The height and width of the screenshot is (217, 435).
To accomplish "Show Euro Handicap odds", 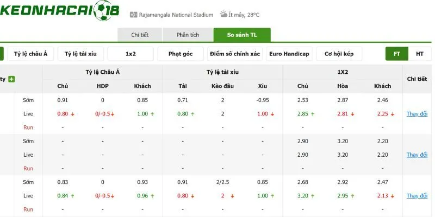I will (289, 54).
